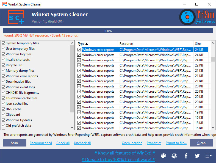
Task: Toggle Windows Updates checkbox
Action: (4, 120)
